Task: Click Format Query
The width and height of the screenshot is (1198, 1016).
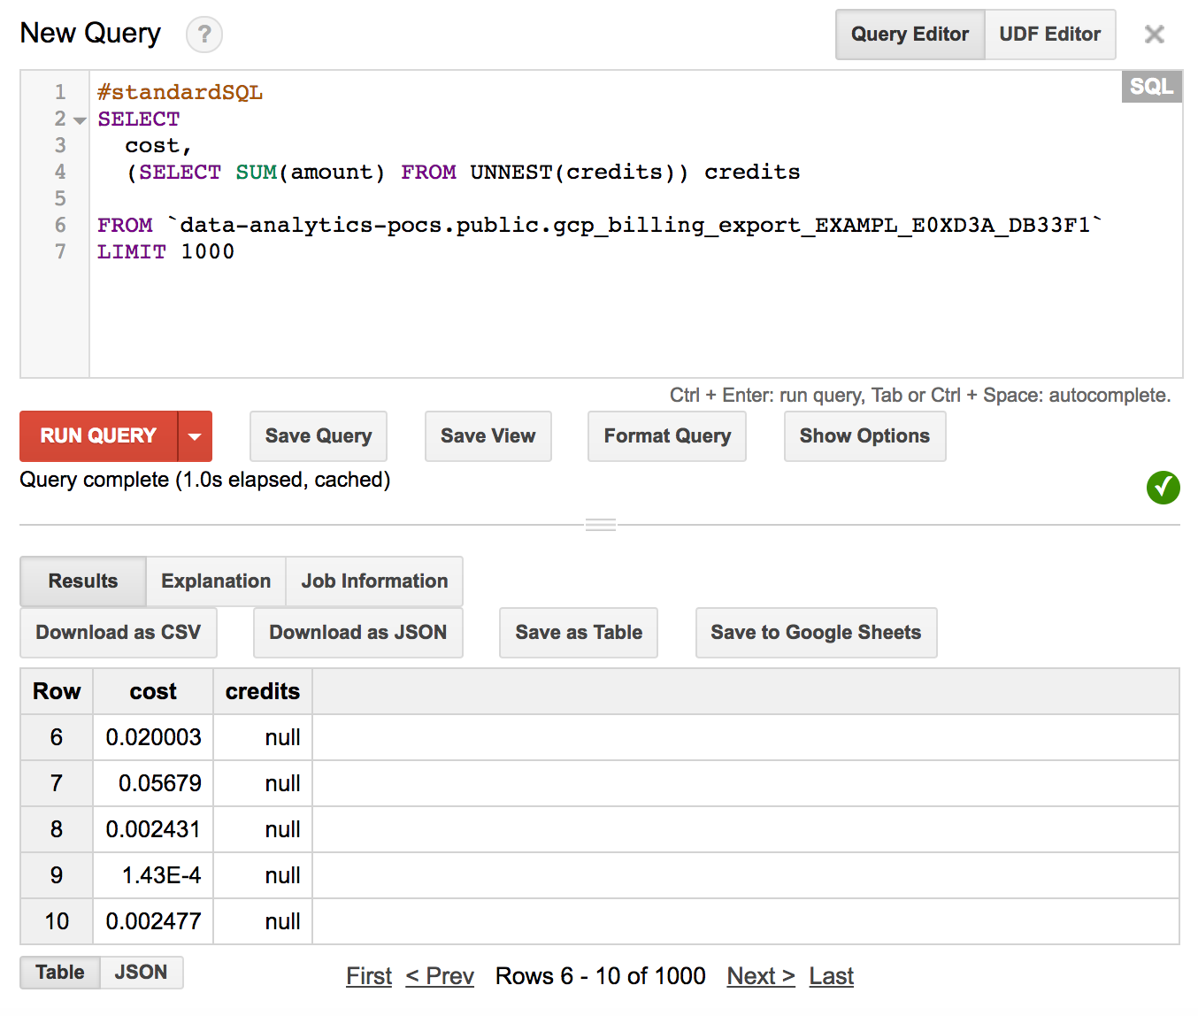Action: click(667, 436)
